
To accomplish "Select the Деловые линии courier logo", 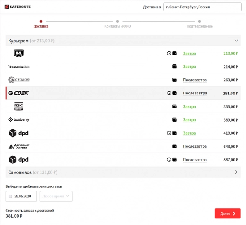I will click(19, 146).
